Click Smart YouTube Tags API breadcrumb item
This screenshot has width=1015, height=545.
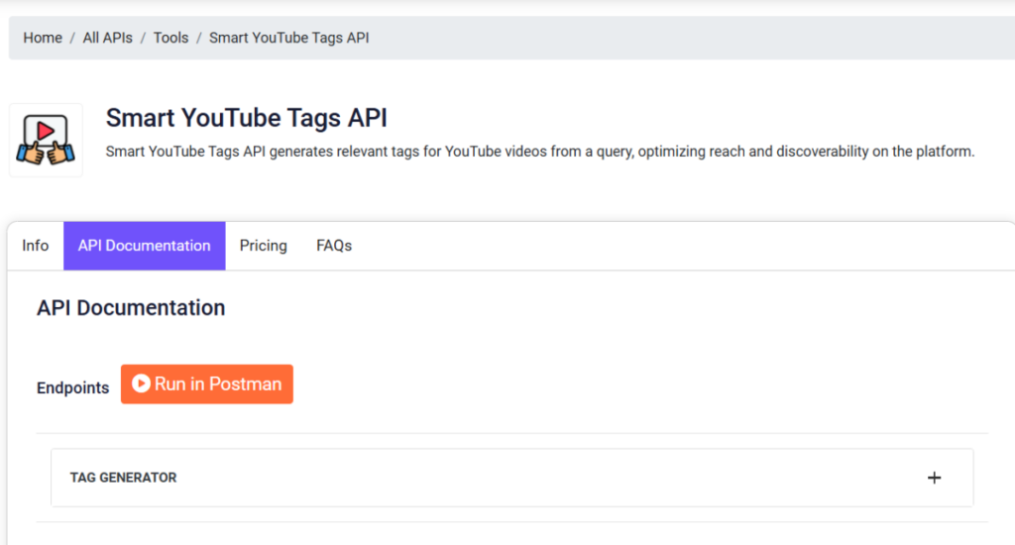289,39
